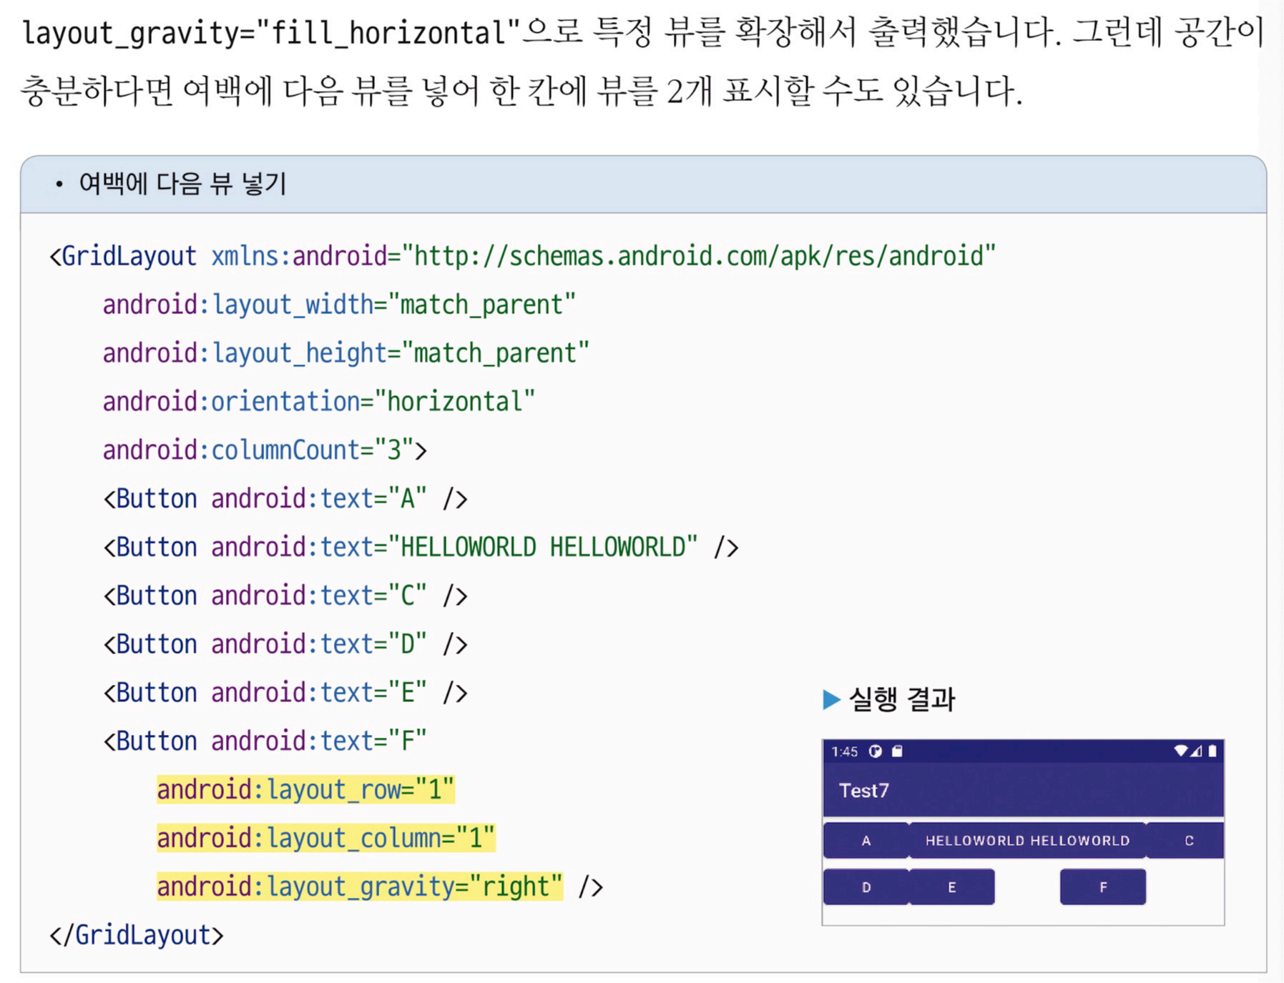Tap the E button in the Test7 app
This screenshot has width=1284, height=983.
[x=952, y=887]
